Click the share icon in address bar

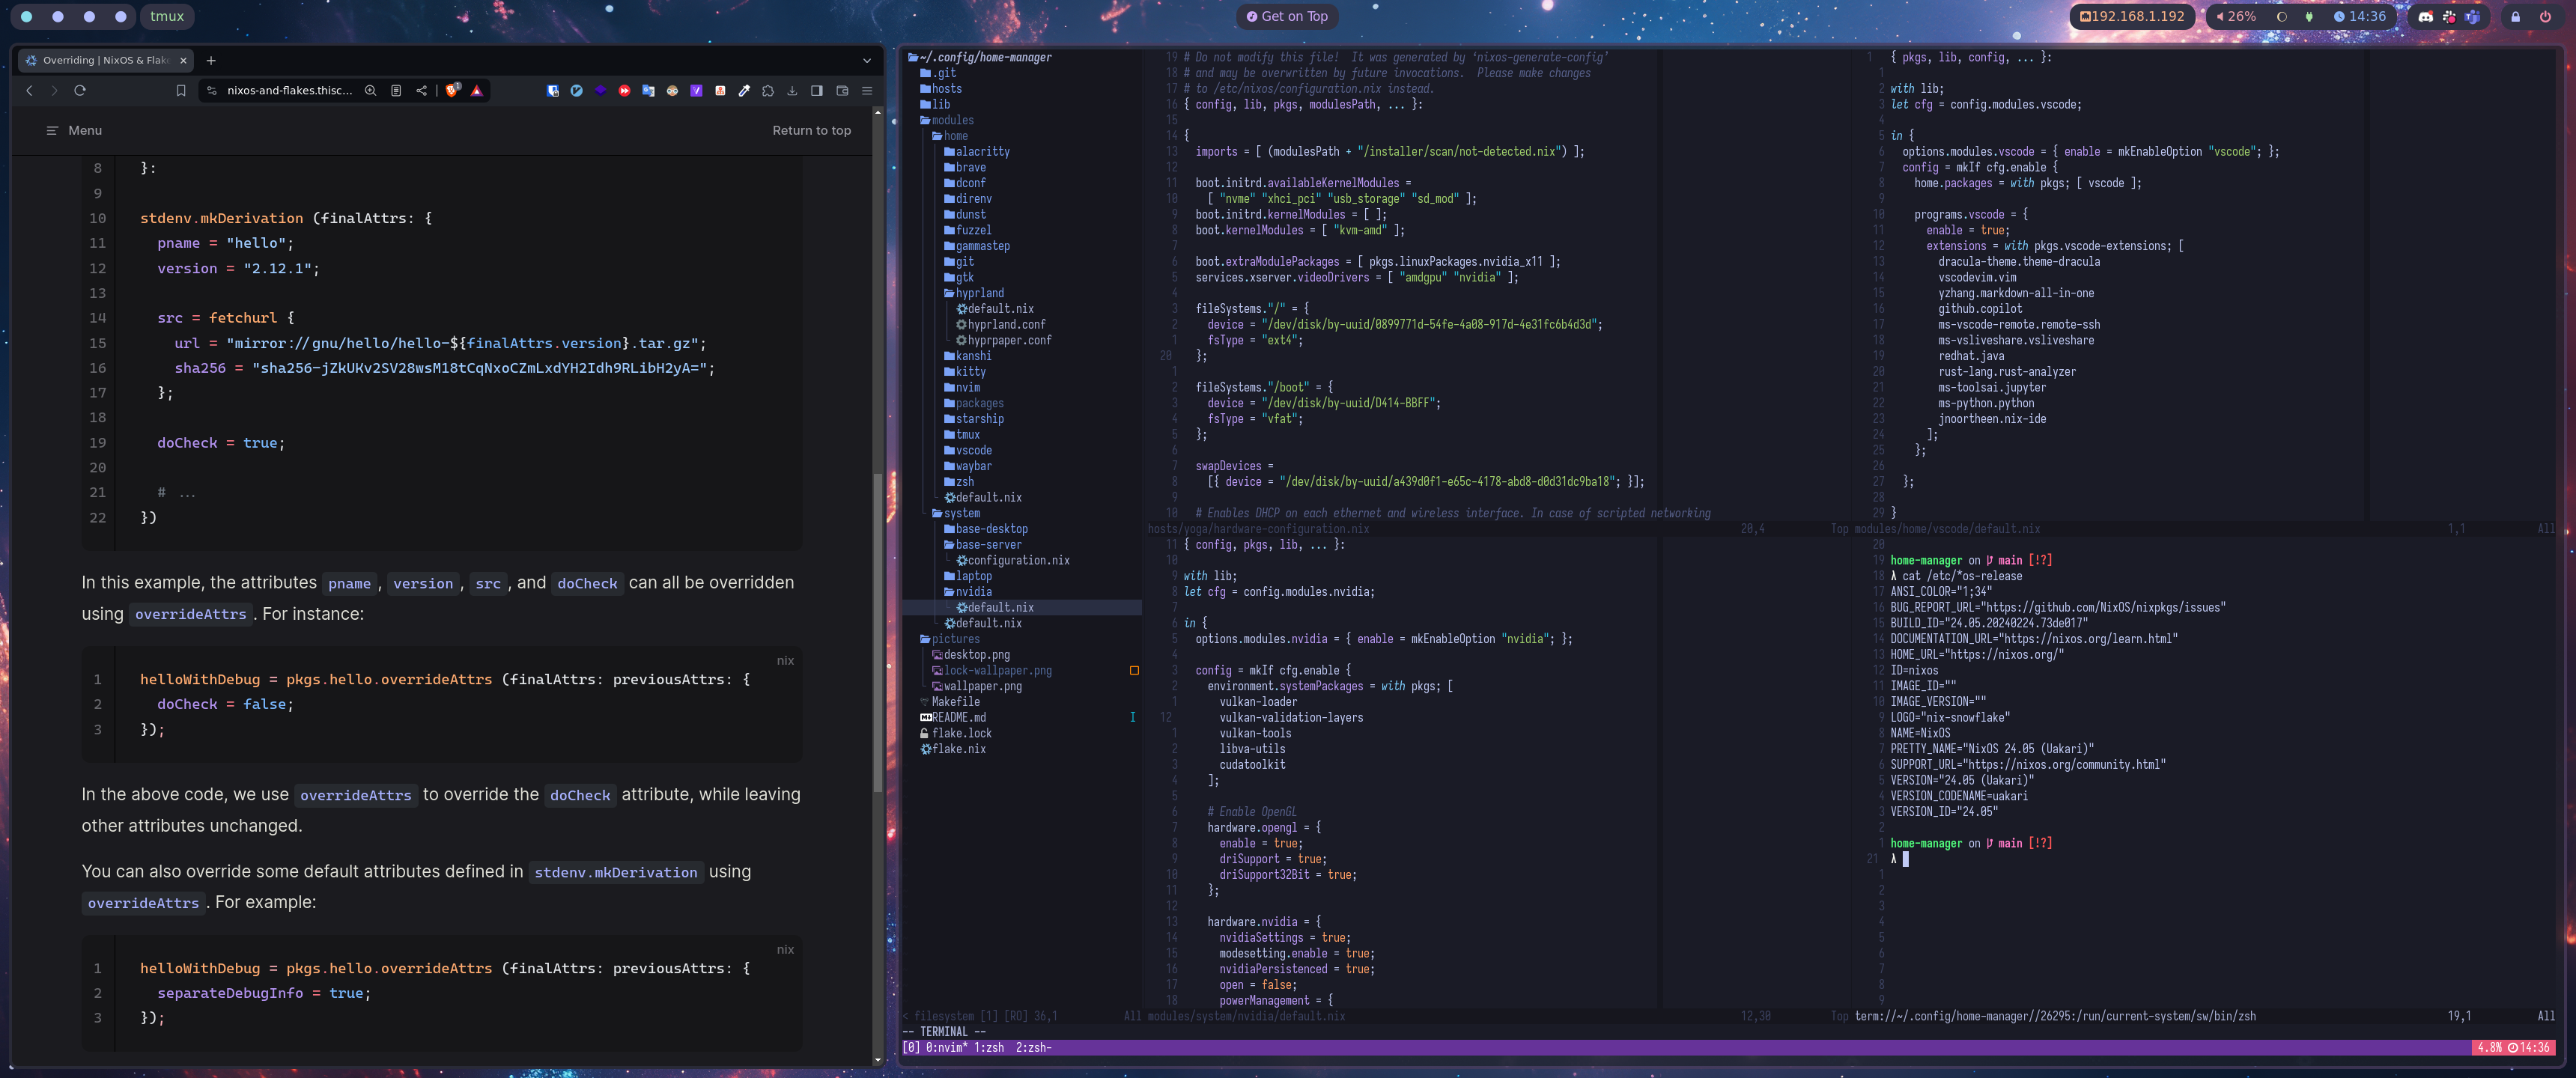(x=421, y=90)
